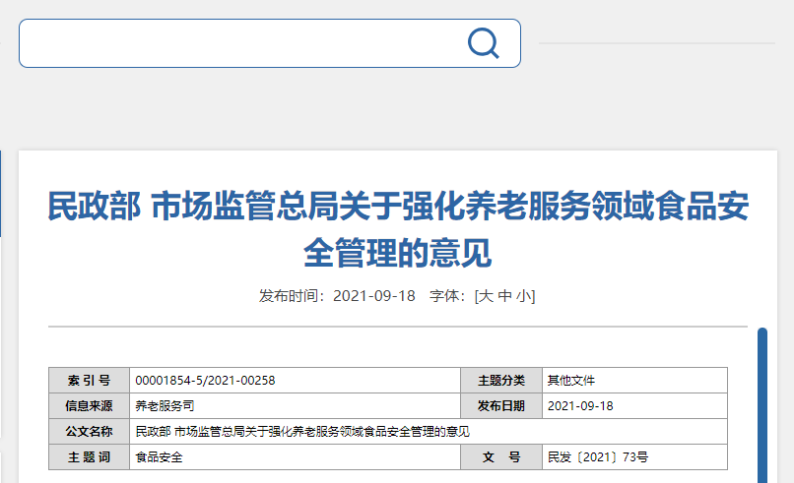
Task: Click document number 民发〔2021〕73号
Action: click(598, 457)
